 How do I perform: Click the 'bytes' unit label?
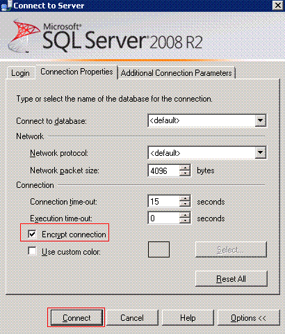point(206,170)
